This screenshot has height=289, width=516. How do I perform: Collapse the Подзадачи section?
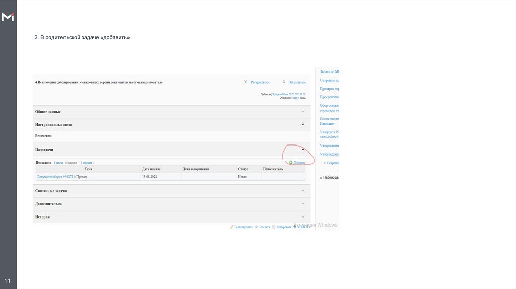point(303,150)
